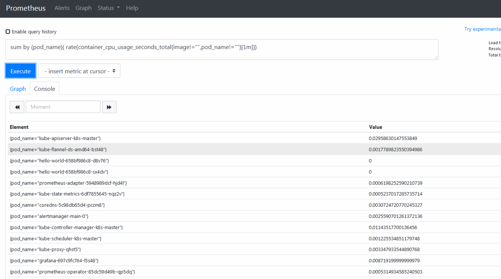This screenshot has width=501, height=279.
Task: Open Help in navigation bar
Action: click(132, 8)
